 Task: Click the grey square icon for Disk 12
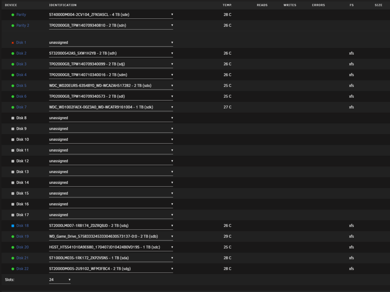point(13,161)
